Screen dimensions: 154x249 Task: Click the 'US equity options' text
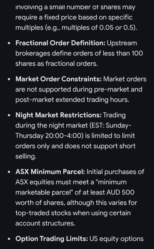(116, 239)
